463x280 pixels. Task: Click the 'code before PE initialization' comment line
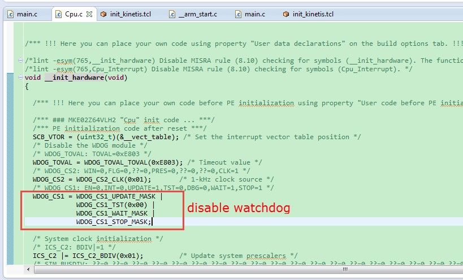tap(248, 103)
